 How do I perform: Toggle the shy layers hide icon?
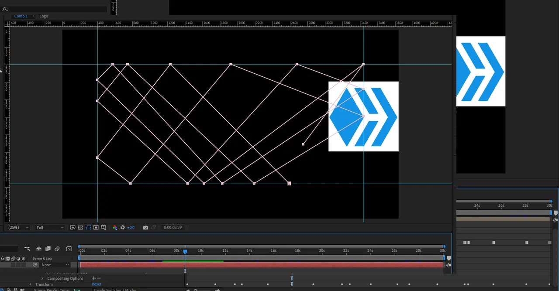coord(38,249)
